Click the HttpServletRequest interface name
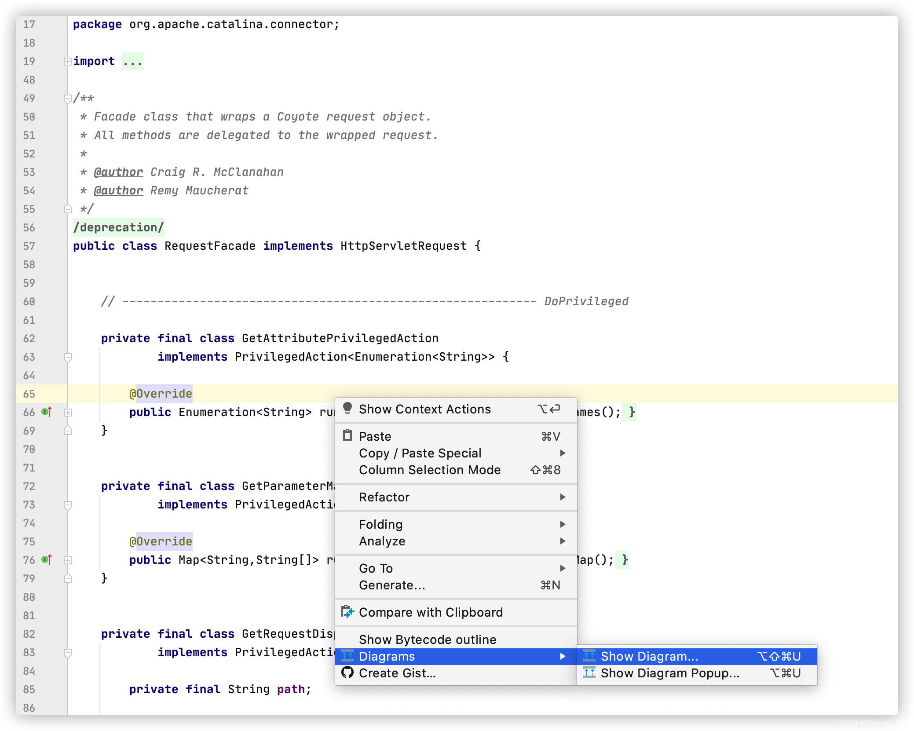This screenshot has width=914, height=731. pyautogui.click(x=403, y=246)
